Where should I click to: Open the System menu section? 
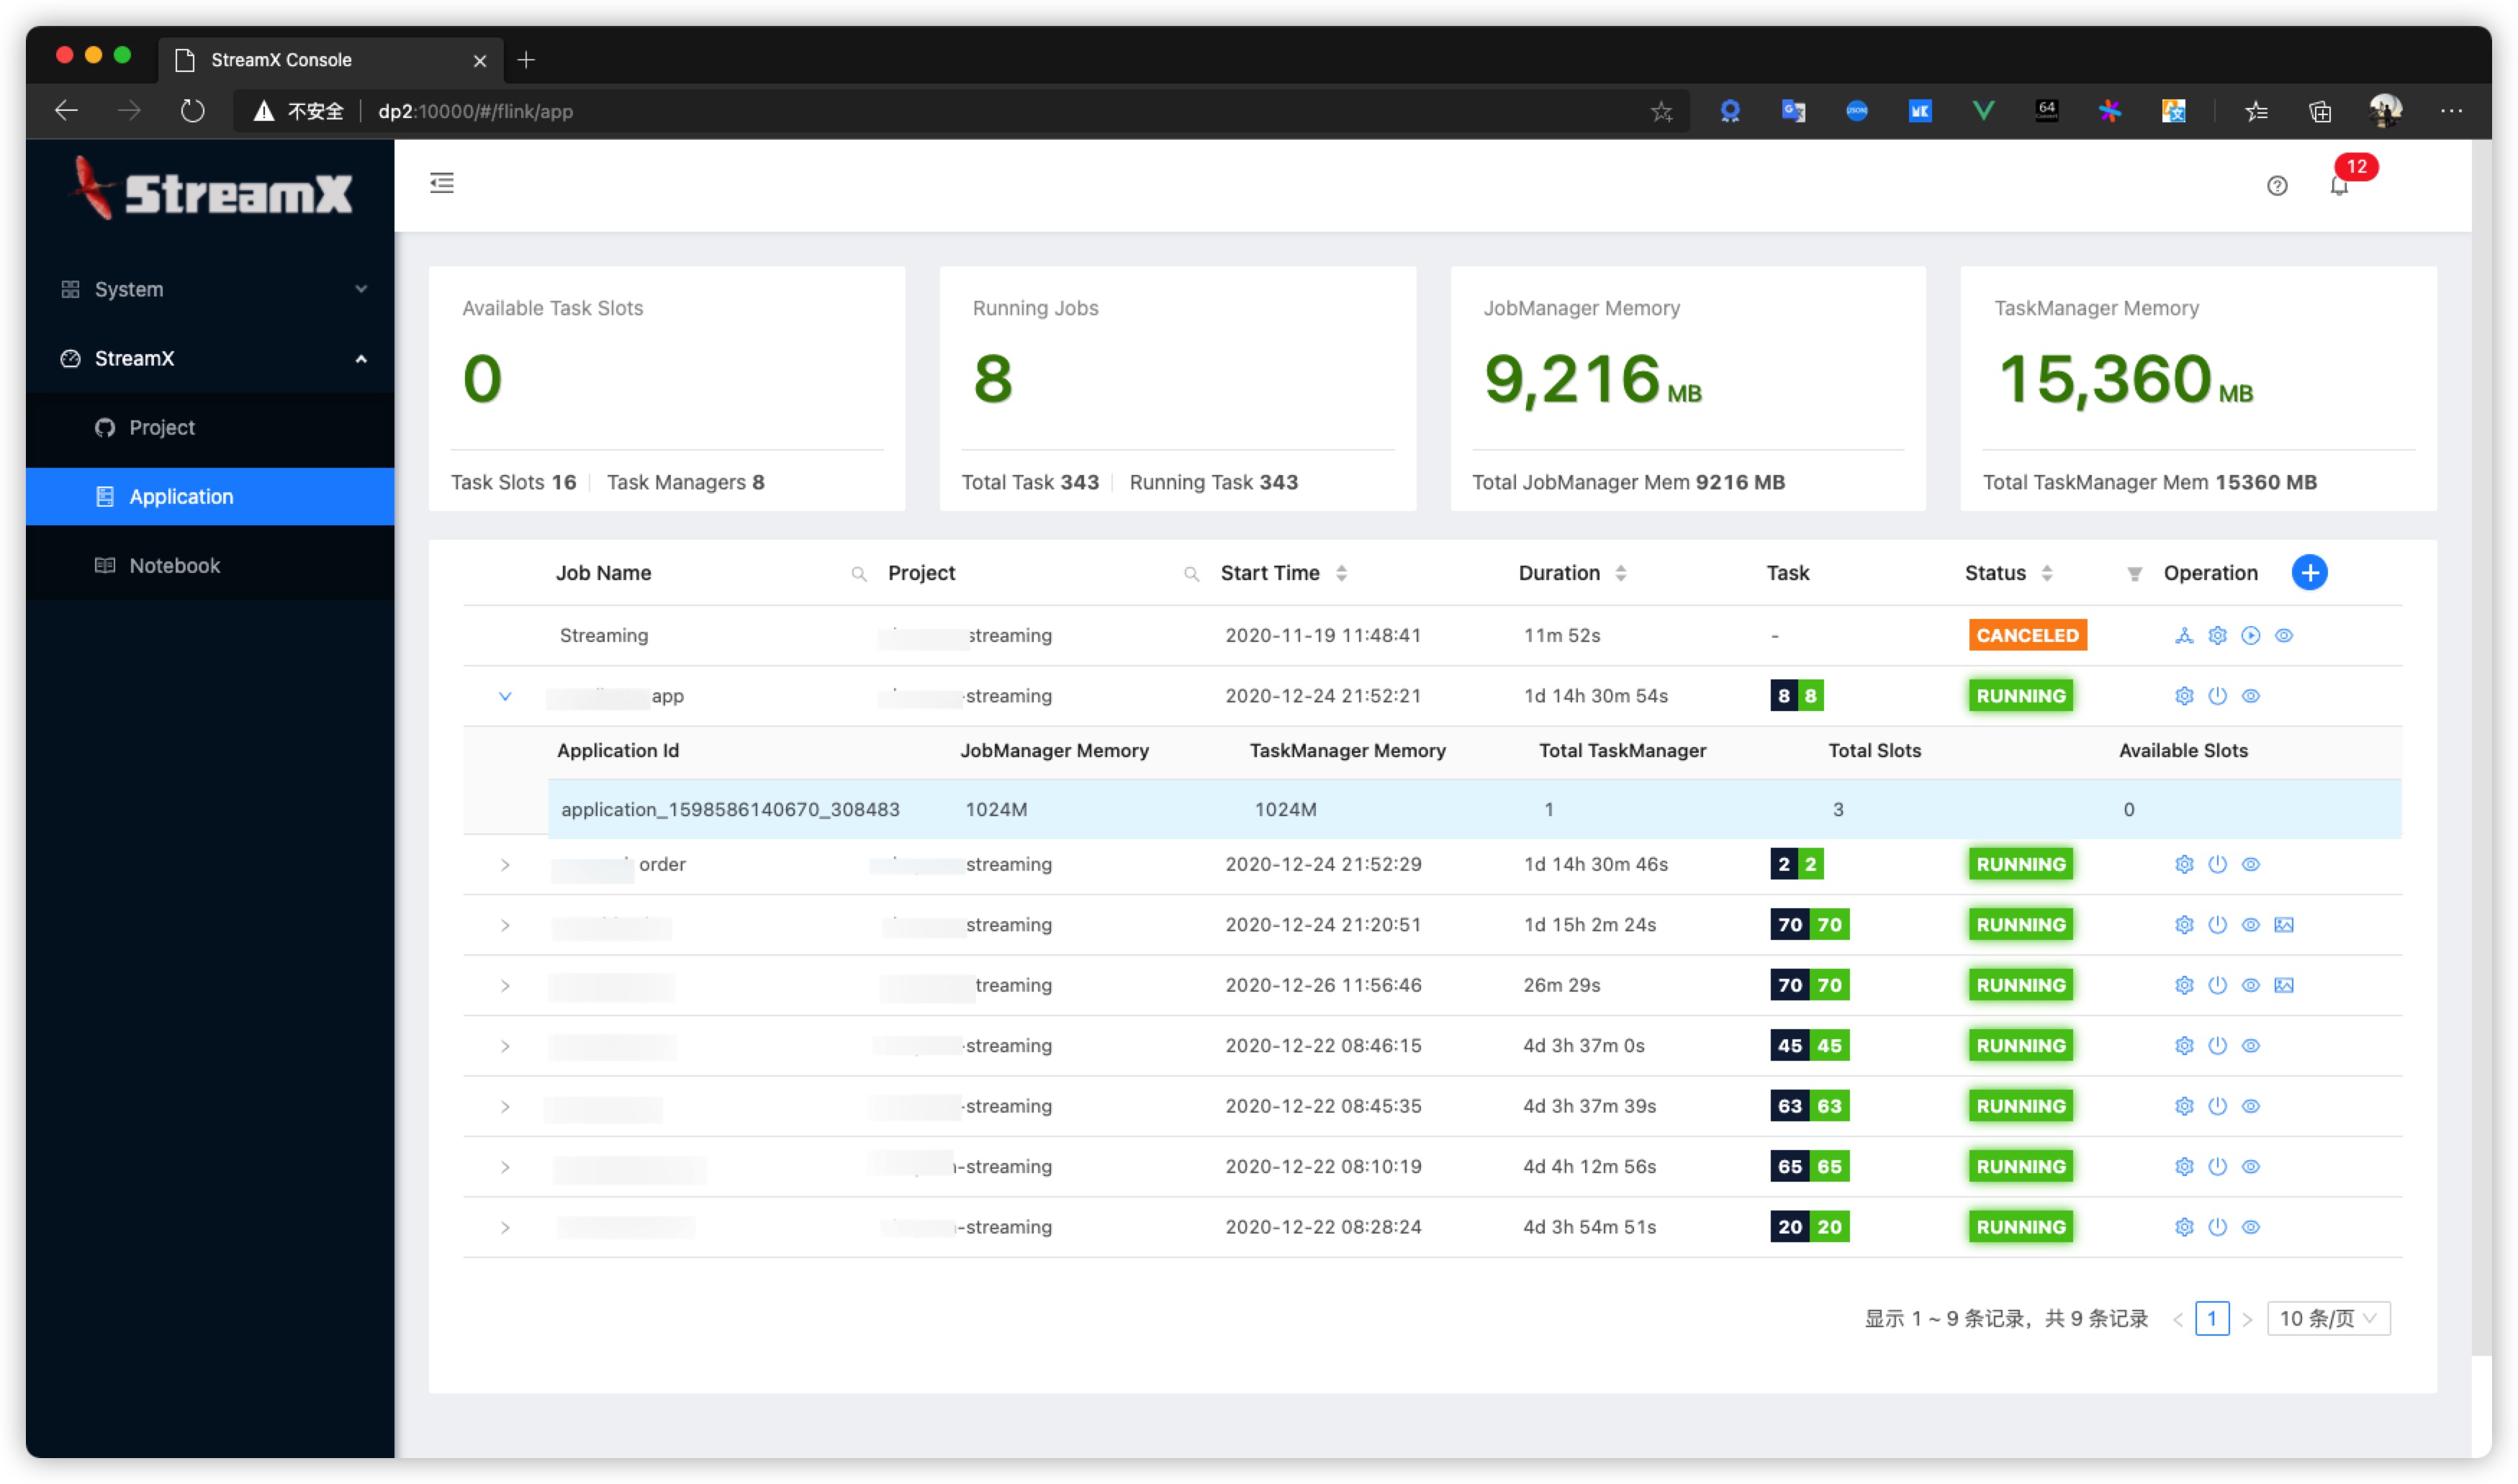tap(199, 288)
